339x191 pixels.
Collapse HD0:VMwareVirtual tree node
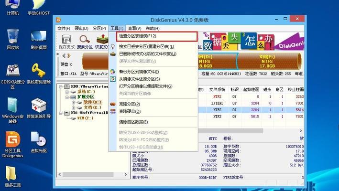61,86
